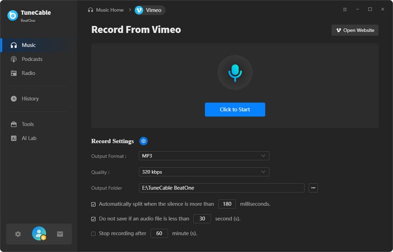This screenshot has width=393, height=252.
Task: Click the microphone record icon
Action: pyautogui.click(x=235, y=73)
